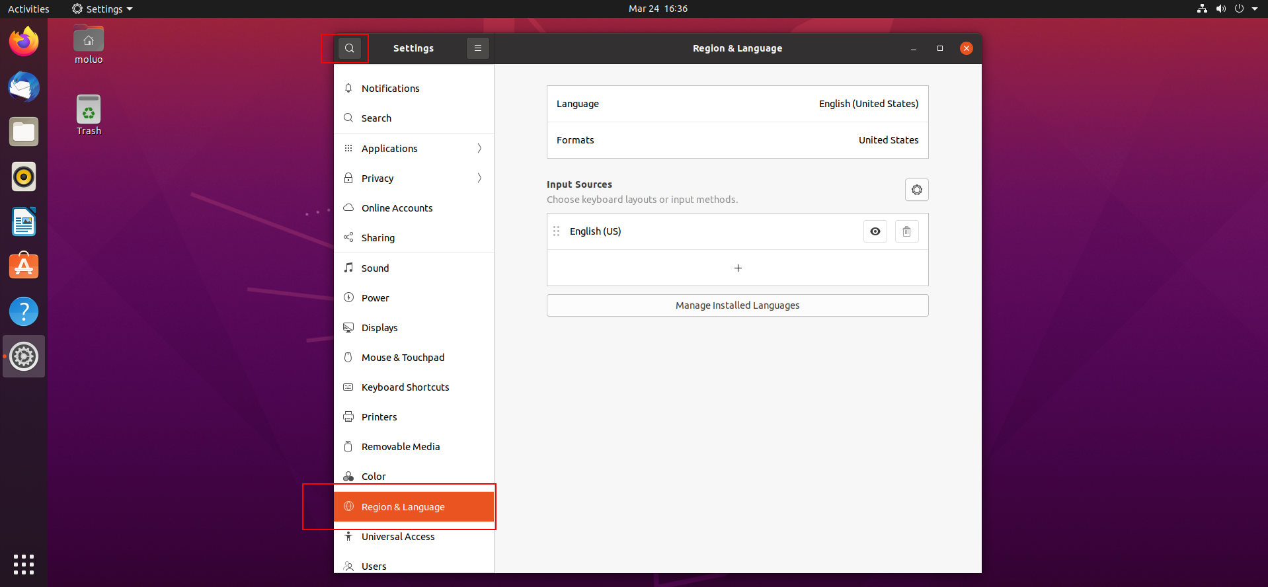Launch Firefox from the dock

(x=24, y=42)
